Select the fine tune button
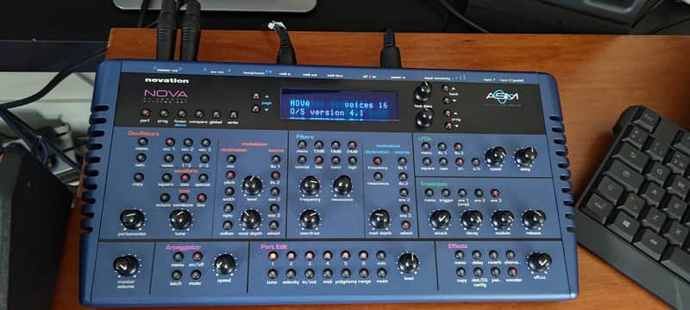 [202, 197]
